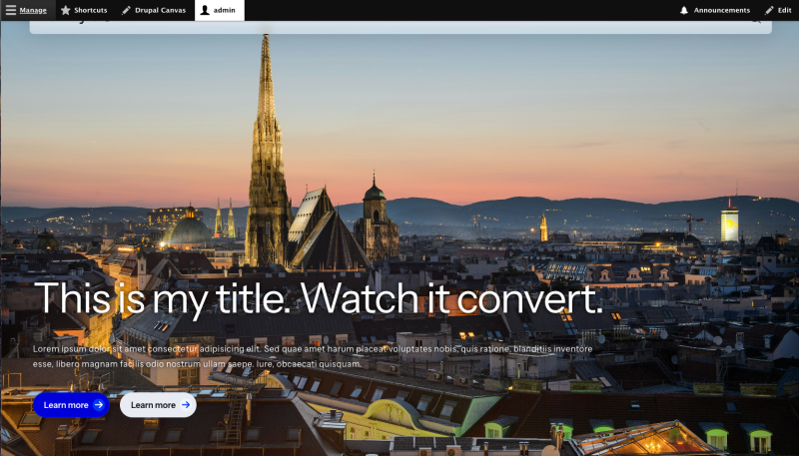The image size is (799, 456).
Task: Click the hamburger icon beside Manage
Action: coord(11,10)
